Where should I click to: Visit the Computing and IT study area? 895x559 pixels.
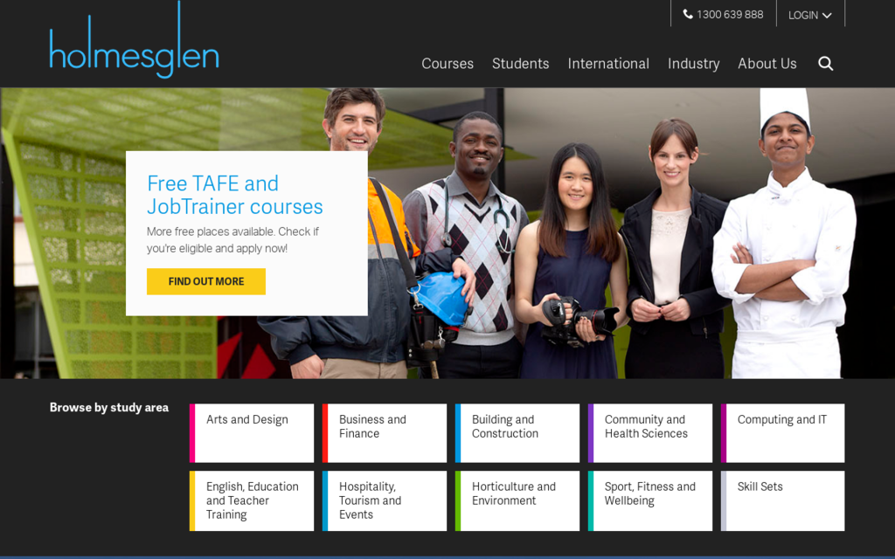(x=783, y=432)
